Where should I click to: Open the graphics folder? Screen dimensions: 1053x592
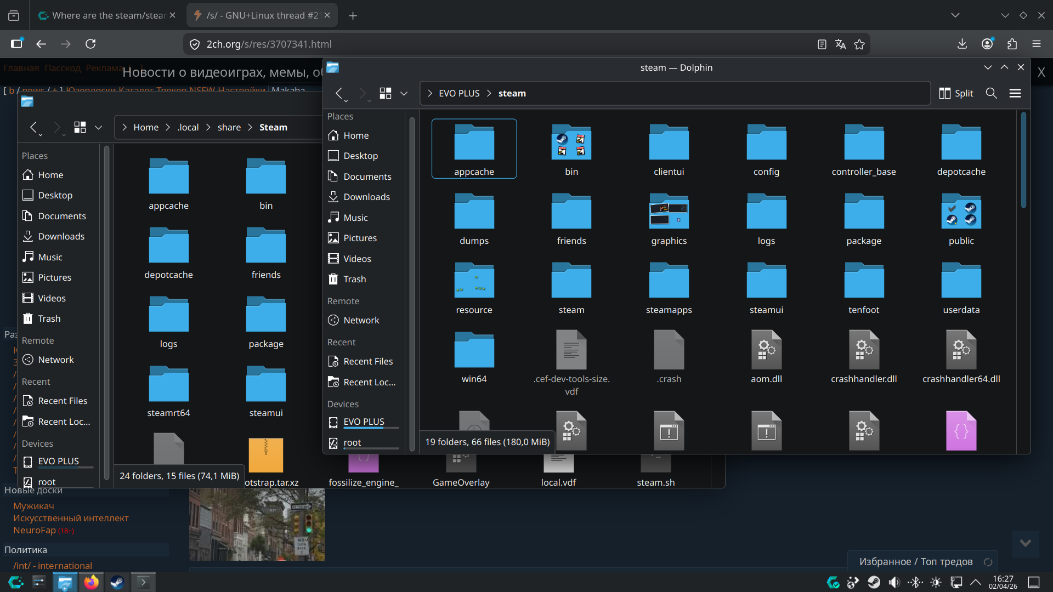(669, 218)
